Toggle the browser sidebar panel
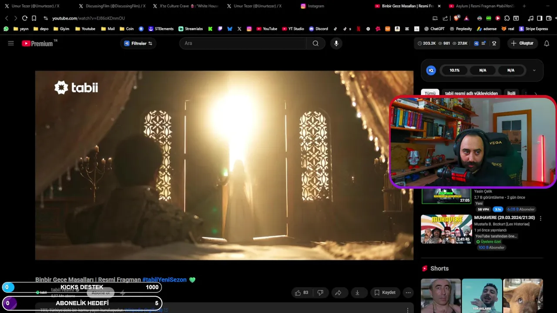The height and width of the screenshot is (313, 557). coord(540,18)
